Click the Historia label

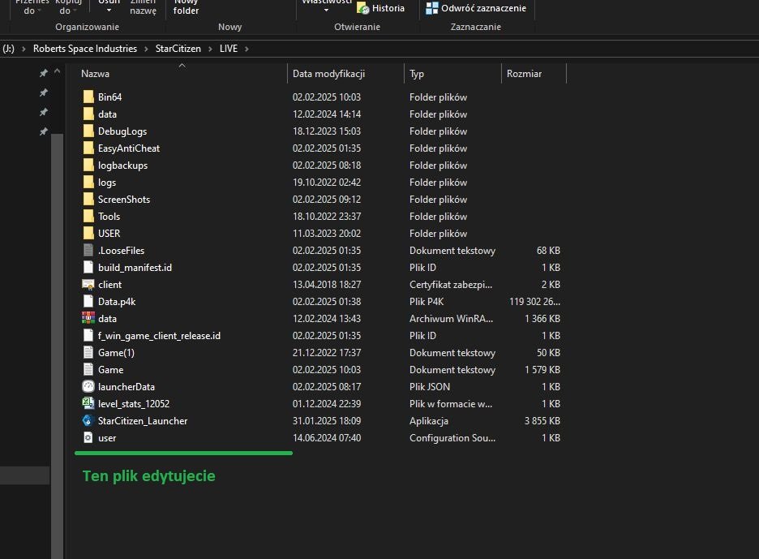pyautogui.click(x=388, y=8)
